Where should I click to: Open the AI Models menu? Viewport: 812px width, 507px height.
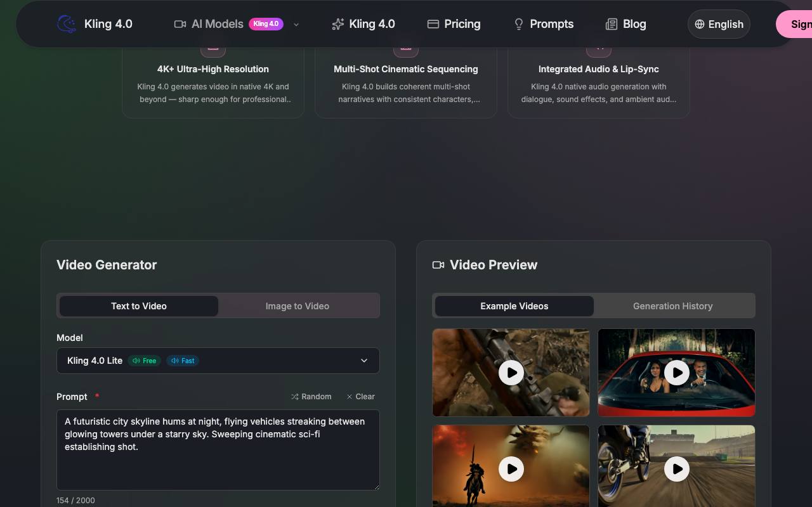[237, 24]
